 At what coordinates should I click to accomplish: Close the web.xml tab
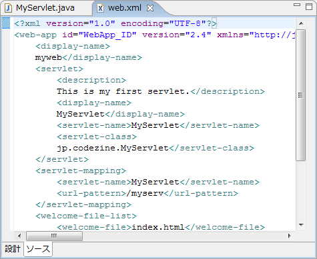coord(150,8)
